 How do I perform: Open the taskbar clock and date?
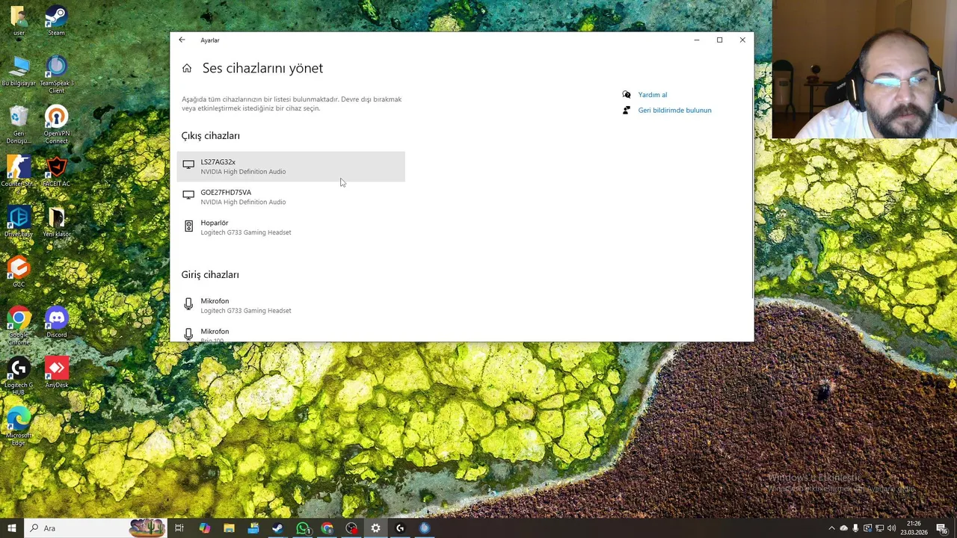click(914, 528)
